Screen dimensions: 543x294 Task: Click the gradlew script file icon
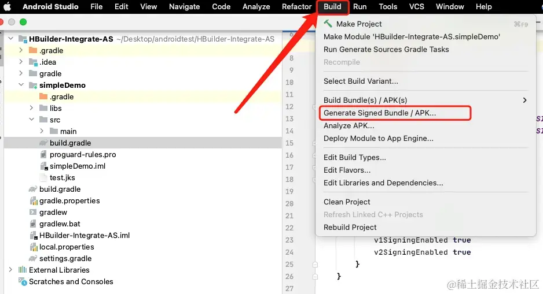(x=33, y=212)
